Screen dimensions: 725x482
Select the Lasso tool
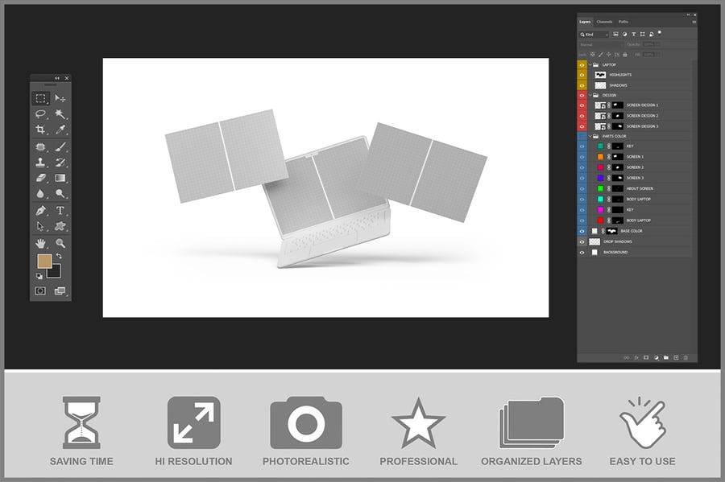(x=40, y=114)
